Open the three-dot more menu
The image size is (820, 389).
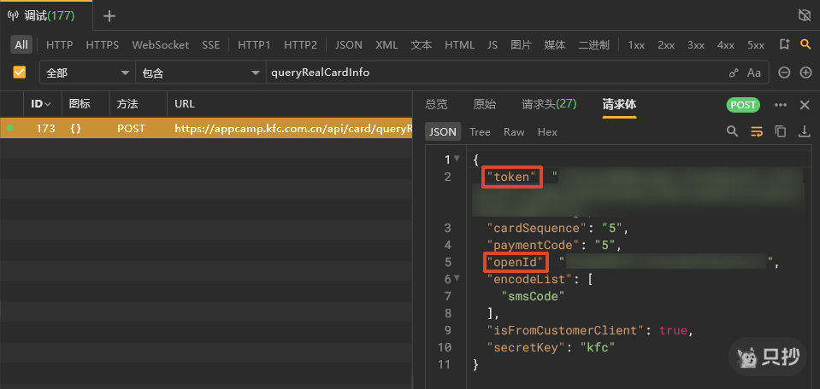coord(781,105)
